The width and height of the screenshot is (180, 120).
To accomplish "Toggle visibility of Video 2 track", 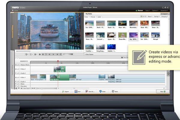I will click(x=16, y=69).
